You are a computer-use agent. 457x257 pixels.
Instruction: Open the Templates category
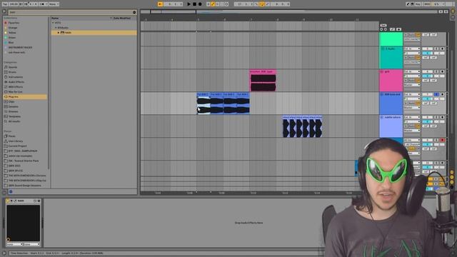point(14,116)
